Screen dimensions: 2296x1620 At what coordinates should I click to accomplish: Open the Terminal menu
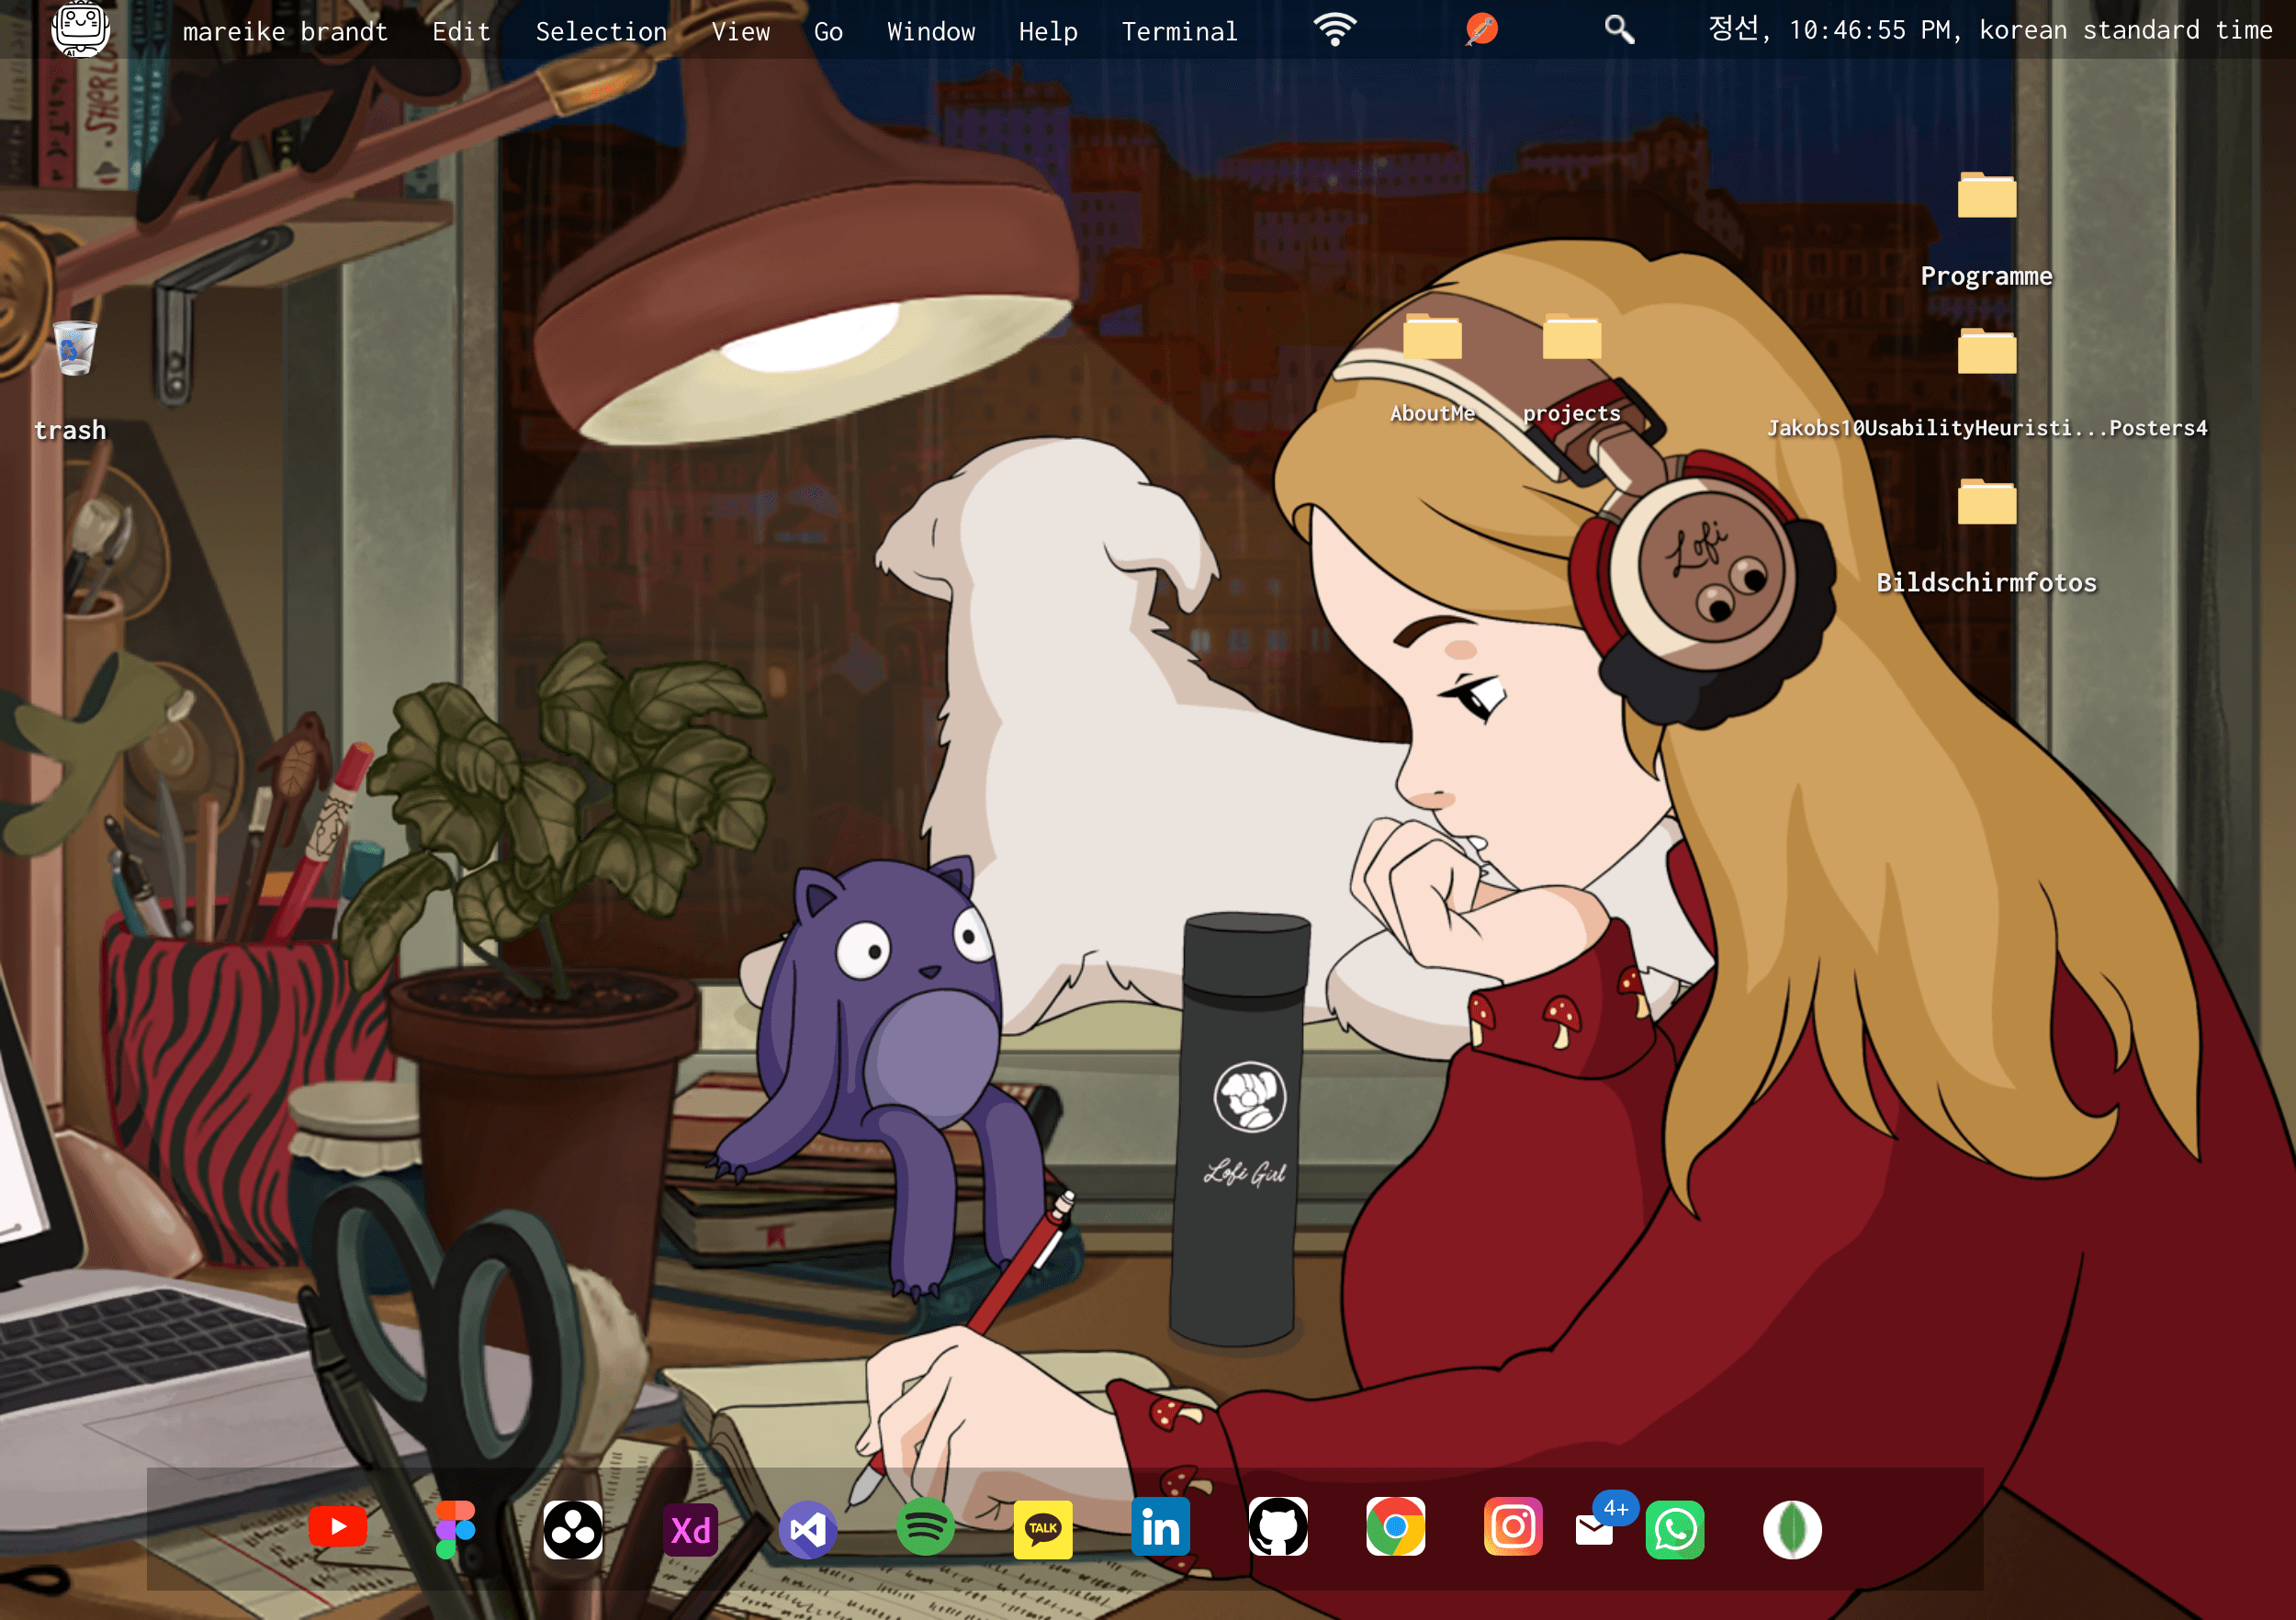[x=1179, y=32]
